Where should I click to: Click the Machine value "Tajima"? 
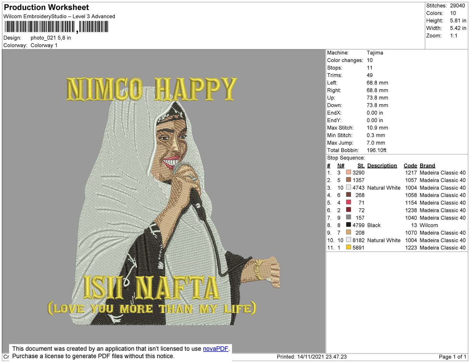click(375, 53)
